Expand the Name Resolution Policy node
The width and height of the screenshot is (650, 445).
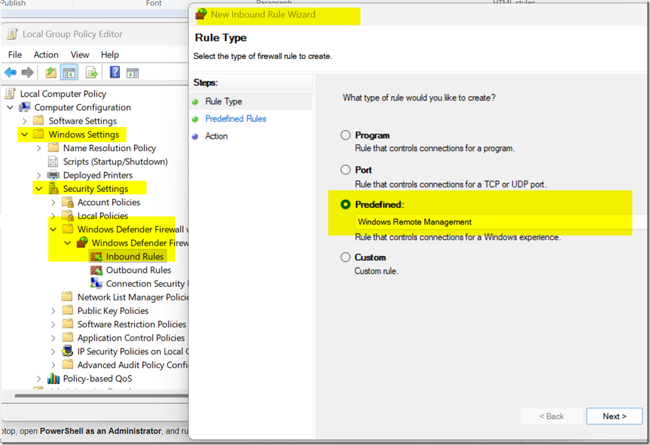[x=39, y=148]
